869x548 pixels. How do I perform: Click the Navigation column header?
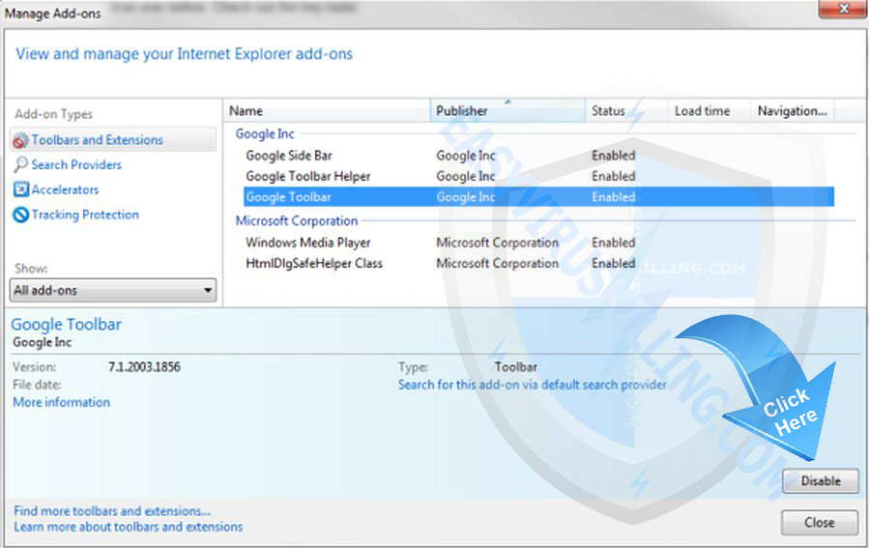click(792, 111)
